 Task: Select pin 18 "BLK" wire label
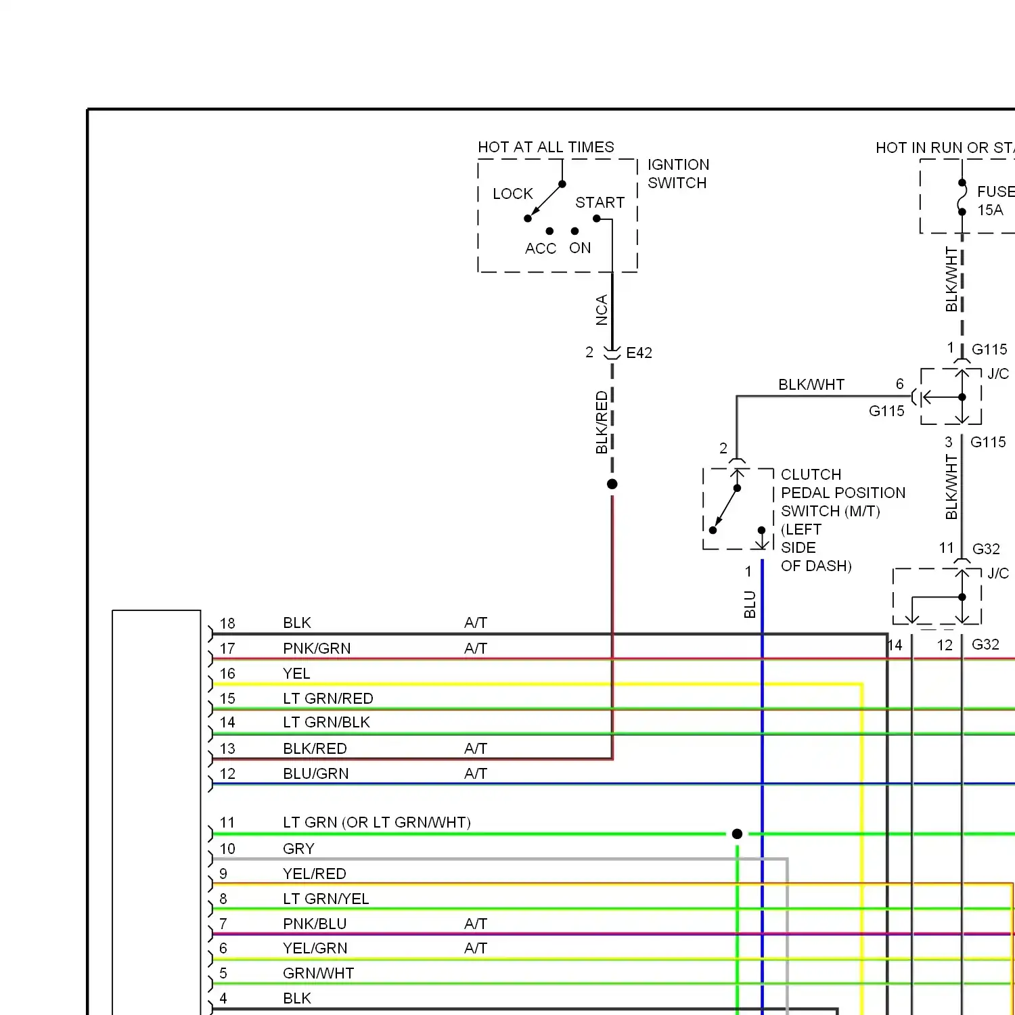[297, 623]
